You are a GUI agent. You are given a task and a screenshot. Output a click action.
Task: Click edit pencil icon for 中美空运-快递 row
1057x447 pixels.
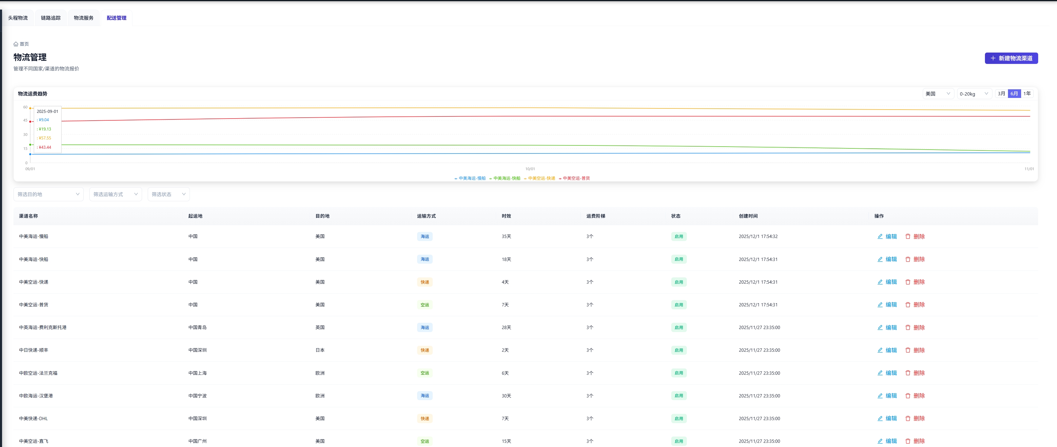click(x=880, y=282)
